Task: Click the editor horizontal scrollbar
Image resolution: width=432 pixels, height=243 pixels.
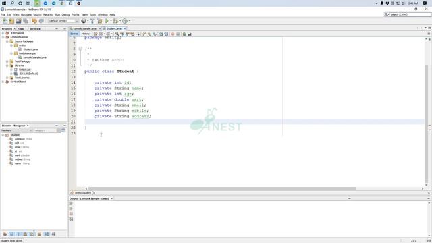Action: [x=222, y=189]
